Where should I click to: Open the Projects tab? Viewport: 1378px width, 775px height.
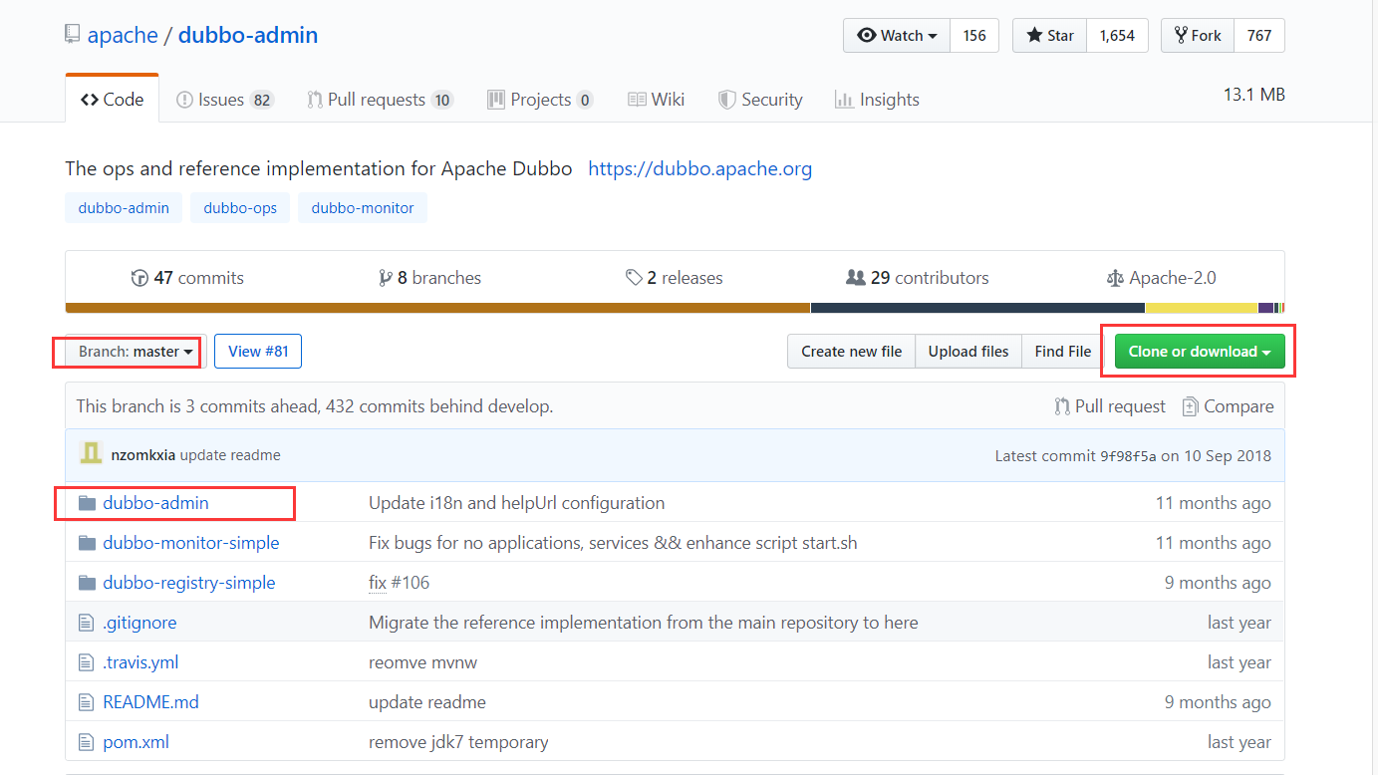pyautogui.click(x=540, y=100)
